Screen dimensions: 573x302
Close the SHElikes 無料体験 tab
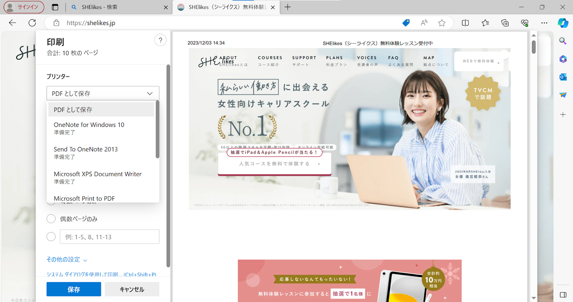click(273, 7)
